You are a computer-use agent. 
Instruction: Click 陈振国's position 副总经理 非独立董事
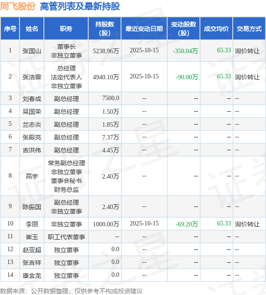coord(66,207)
